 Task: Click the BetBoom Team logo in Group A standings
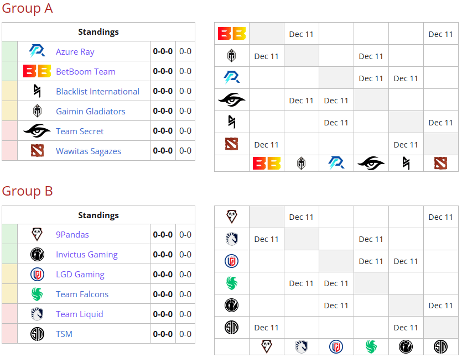(x=36, y=71)
